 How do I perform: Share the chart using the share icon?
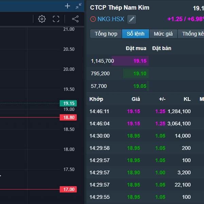(75, 19)
